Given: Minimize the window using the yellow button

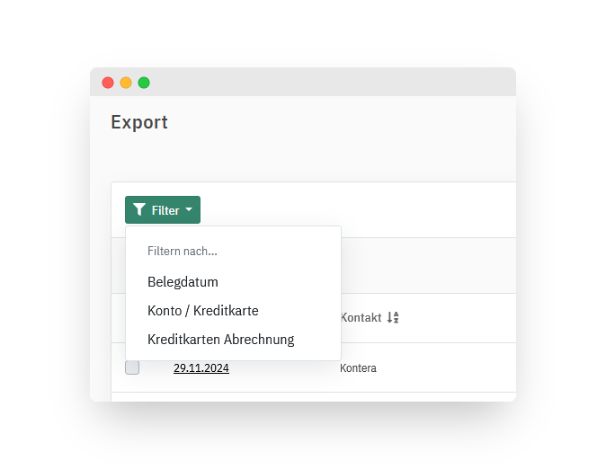Looking at the screenshot, I should 126,83.
